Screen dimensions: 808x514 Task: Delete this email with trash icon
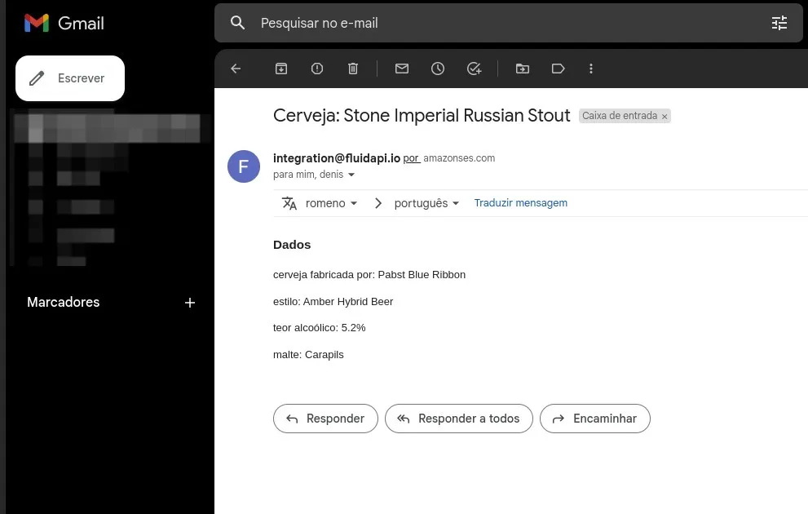pyautogui.click(x=353, y=69)
